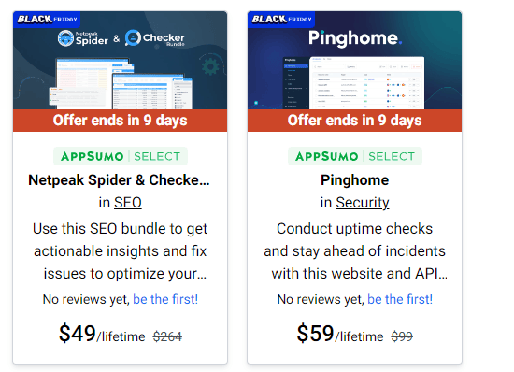
Task: Click the $49/lifetime price
Action: [102, 334]
